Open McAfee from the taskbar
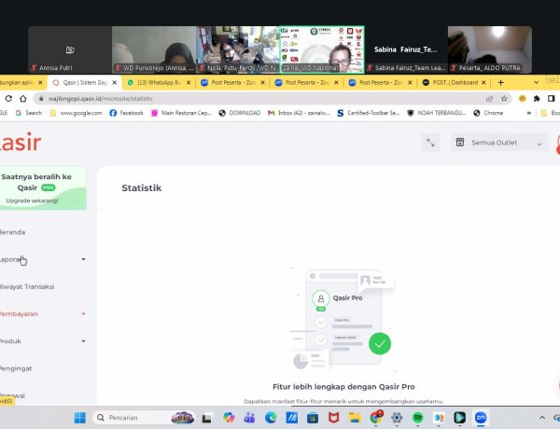The height and width of the screenshot is (429, 560). 333,418
